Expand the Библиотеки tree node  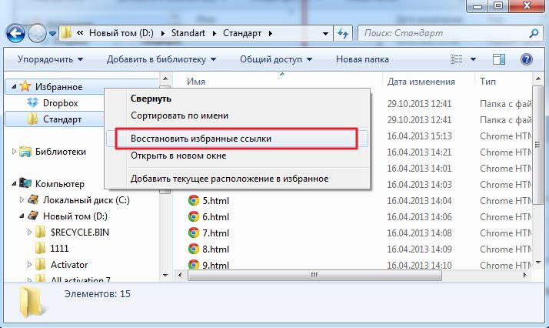(x=13, y=152)
